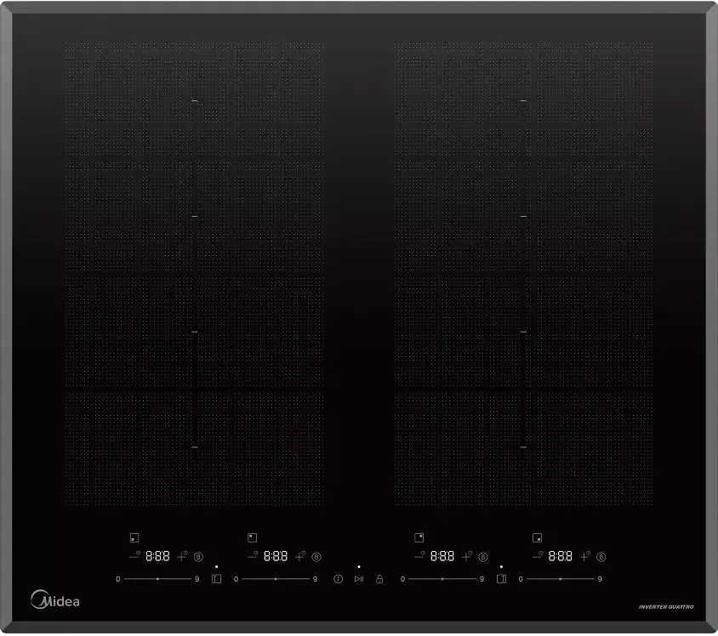
Task: Set power on the front-left zone slider
Action: [x=157, y=579]
